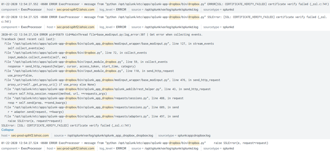The height and width of the screenshot is (152, 330).
Task: Select sourcetype splunkd in the 12:54:27.552 event
Action: click(228, 10)
